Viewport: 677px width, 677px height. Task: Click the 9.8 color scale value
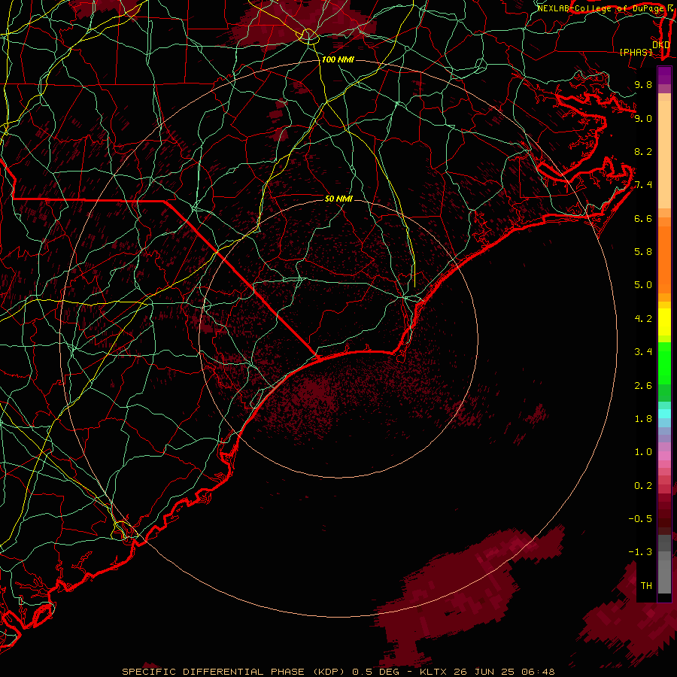(x=643, y=84)
